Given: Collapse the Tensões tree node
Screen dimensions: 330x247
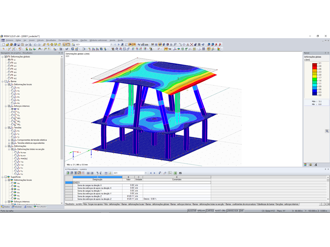Looking at the screenshot, I should point(6,127).
